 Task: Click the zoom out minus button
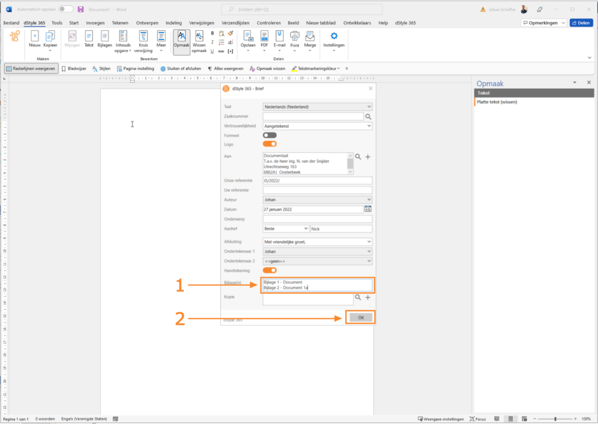coord(535,419)
